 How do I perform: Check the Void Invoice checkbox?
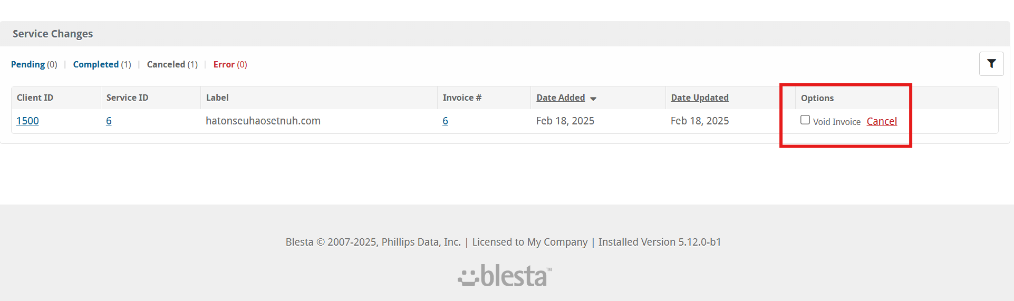pyautogui.click(x=805, y=120)
